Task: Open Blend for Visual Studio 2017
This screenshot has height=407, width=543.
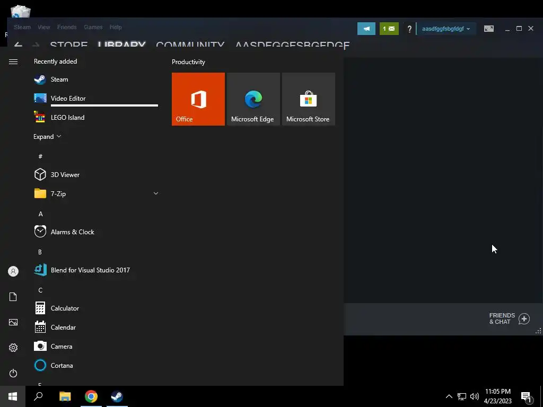Action: (95, 270)
